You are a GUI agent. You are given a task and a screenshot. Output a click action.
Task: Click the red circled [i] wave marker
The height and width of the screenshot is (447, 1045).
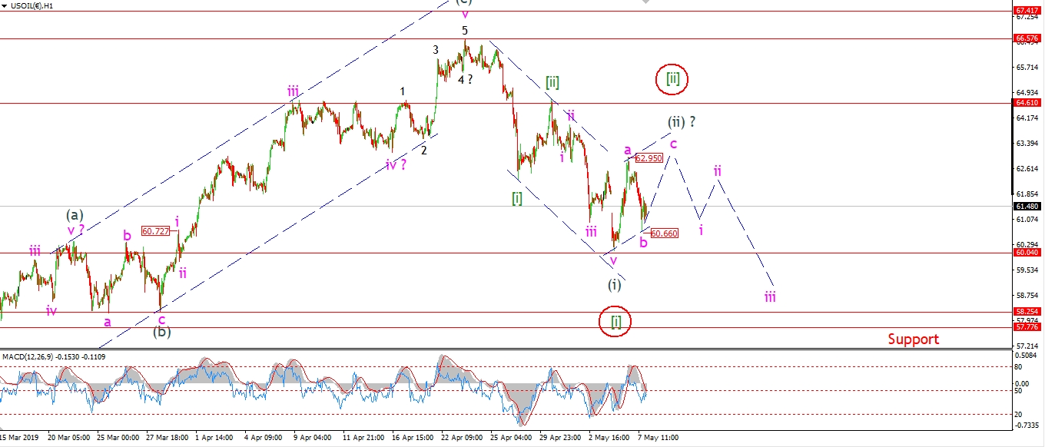tap(615, 322)
